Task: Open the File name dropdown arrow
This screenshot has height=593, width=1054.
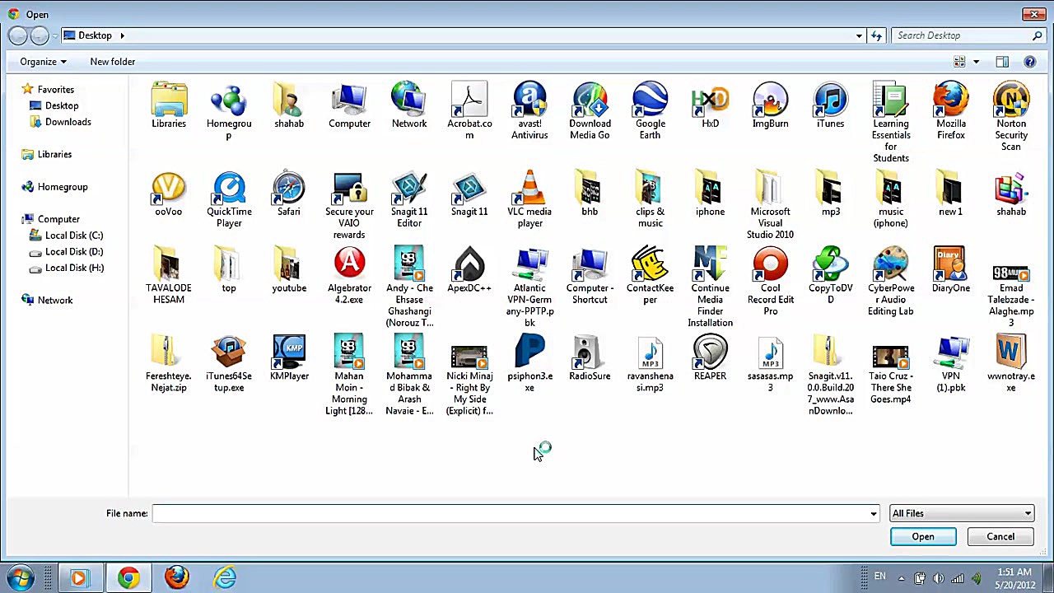Action: pyautogui.click(x=874, y=514)
